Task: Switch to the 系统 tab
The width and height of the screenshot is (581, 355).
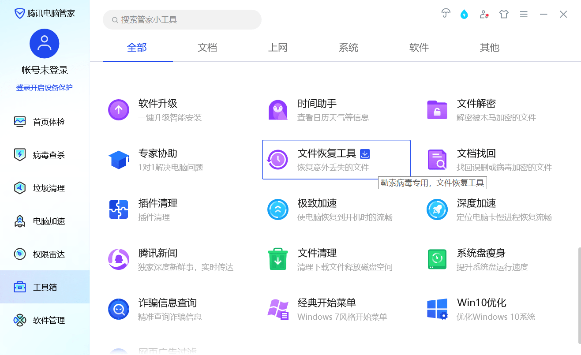Action: coord(348,48)
